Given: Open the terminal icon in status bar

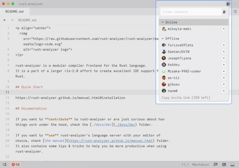Looking at the screenshot, I should (224, 164).
